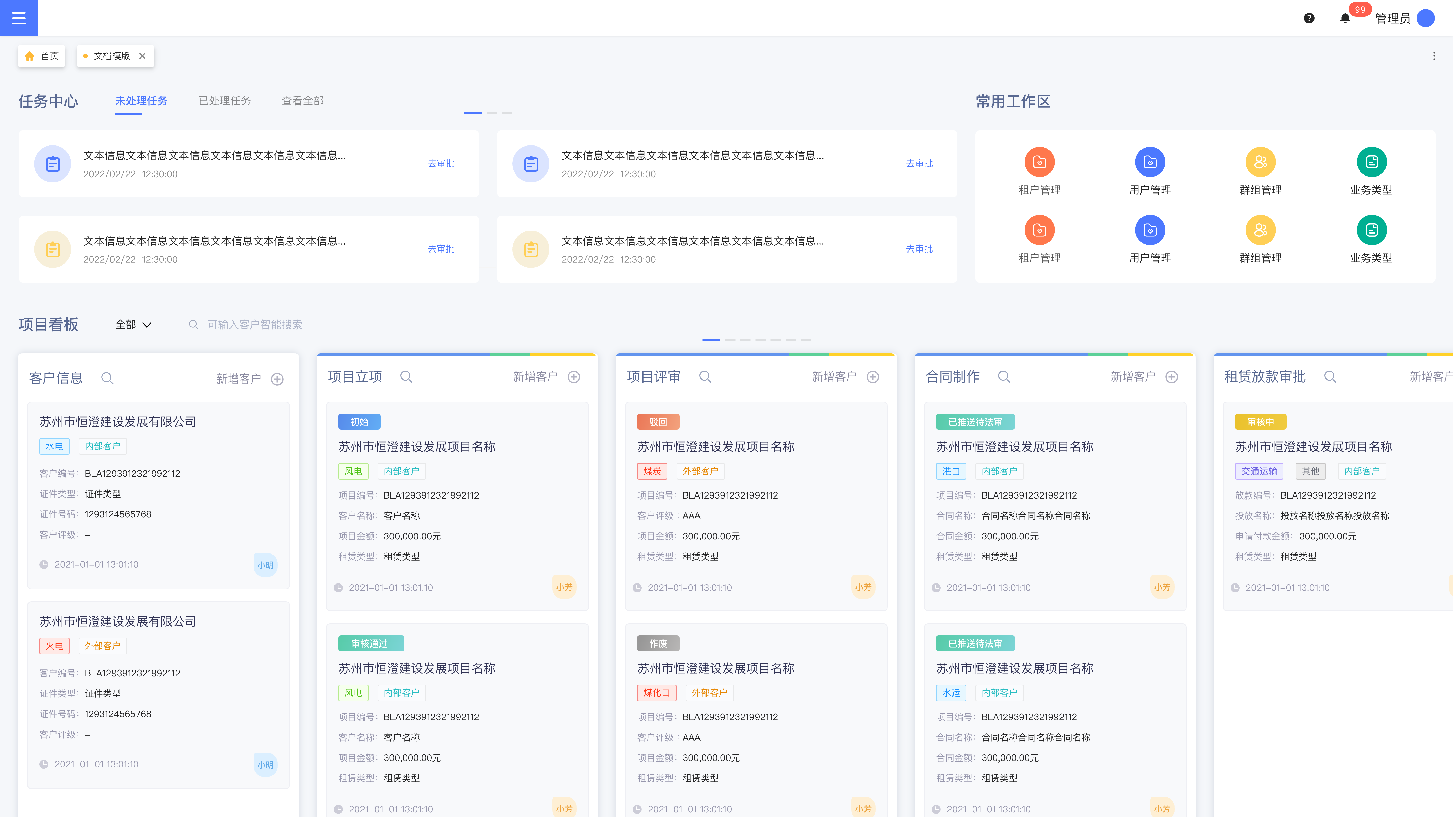Screen dimensions: 1453x817
Task: Click the 火电 tag on second customer card
Action: [55, 646]
